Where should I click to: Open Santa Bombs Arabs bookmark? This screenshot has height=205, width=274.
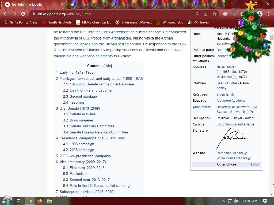pyautogui.click(x=21, y=22)
